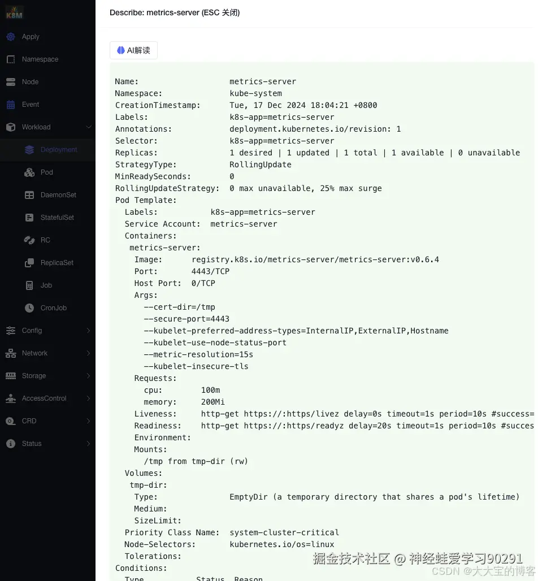The height and width of the screenshot is (581, 538).
Task: Click the 200Mi memory request value
Action: coord(212,402)
